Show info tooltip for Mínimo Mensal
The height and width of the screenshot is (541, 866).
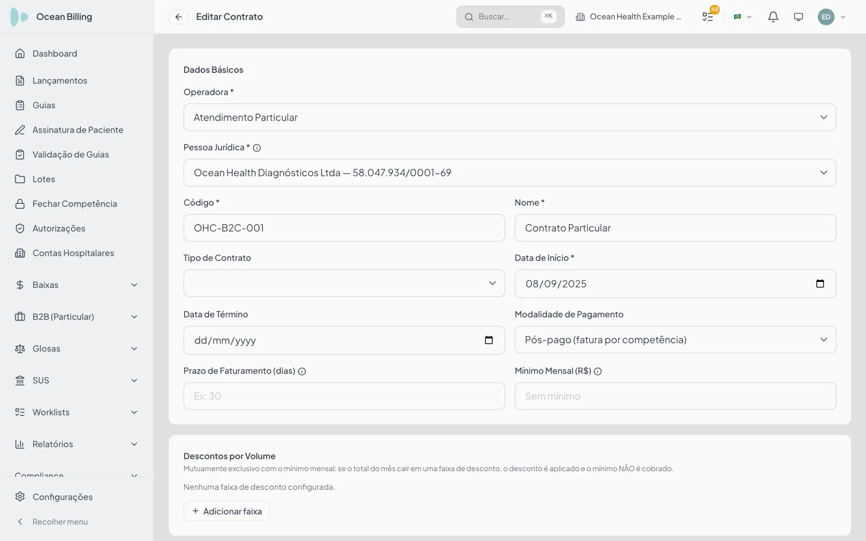598,371
